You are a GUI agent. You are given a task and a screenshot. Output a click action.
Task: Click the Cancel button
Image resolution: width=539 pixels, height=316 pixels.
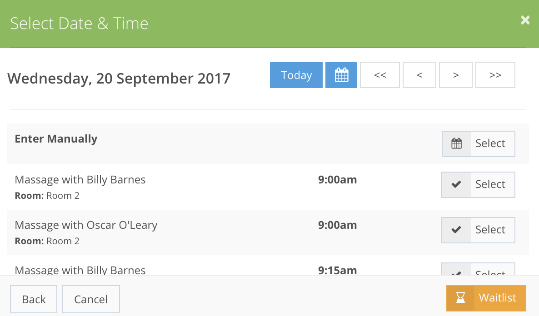point(91,299)
